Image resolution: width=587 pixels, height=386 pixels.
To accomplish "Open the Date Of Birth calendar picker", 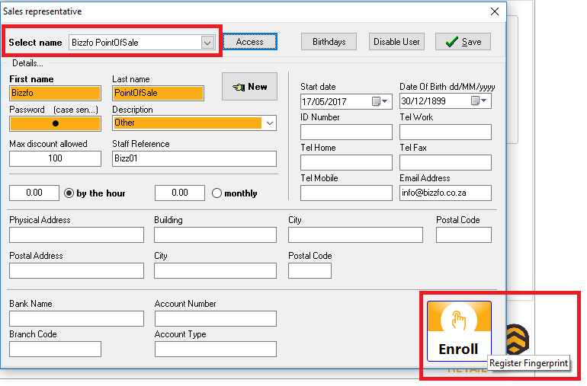I will [479, 101].
